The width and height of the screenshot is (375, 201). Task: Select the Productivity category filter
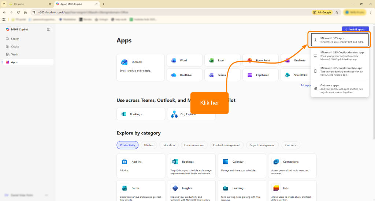(127, 145)
